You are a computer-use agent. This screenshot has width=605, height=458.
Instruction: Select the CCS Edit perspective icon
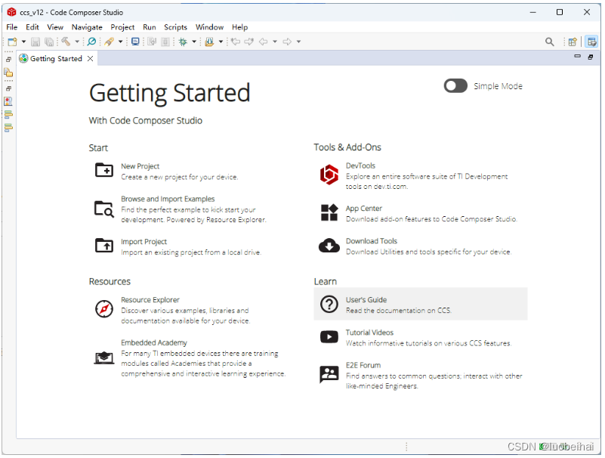coord(591,42)
